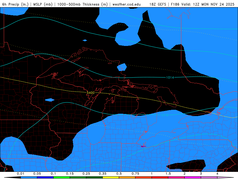Click the 0.35 legend value
Viewport: 238px width, 179px height.
pos(103,174)
